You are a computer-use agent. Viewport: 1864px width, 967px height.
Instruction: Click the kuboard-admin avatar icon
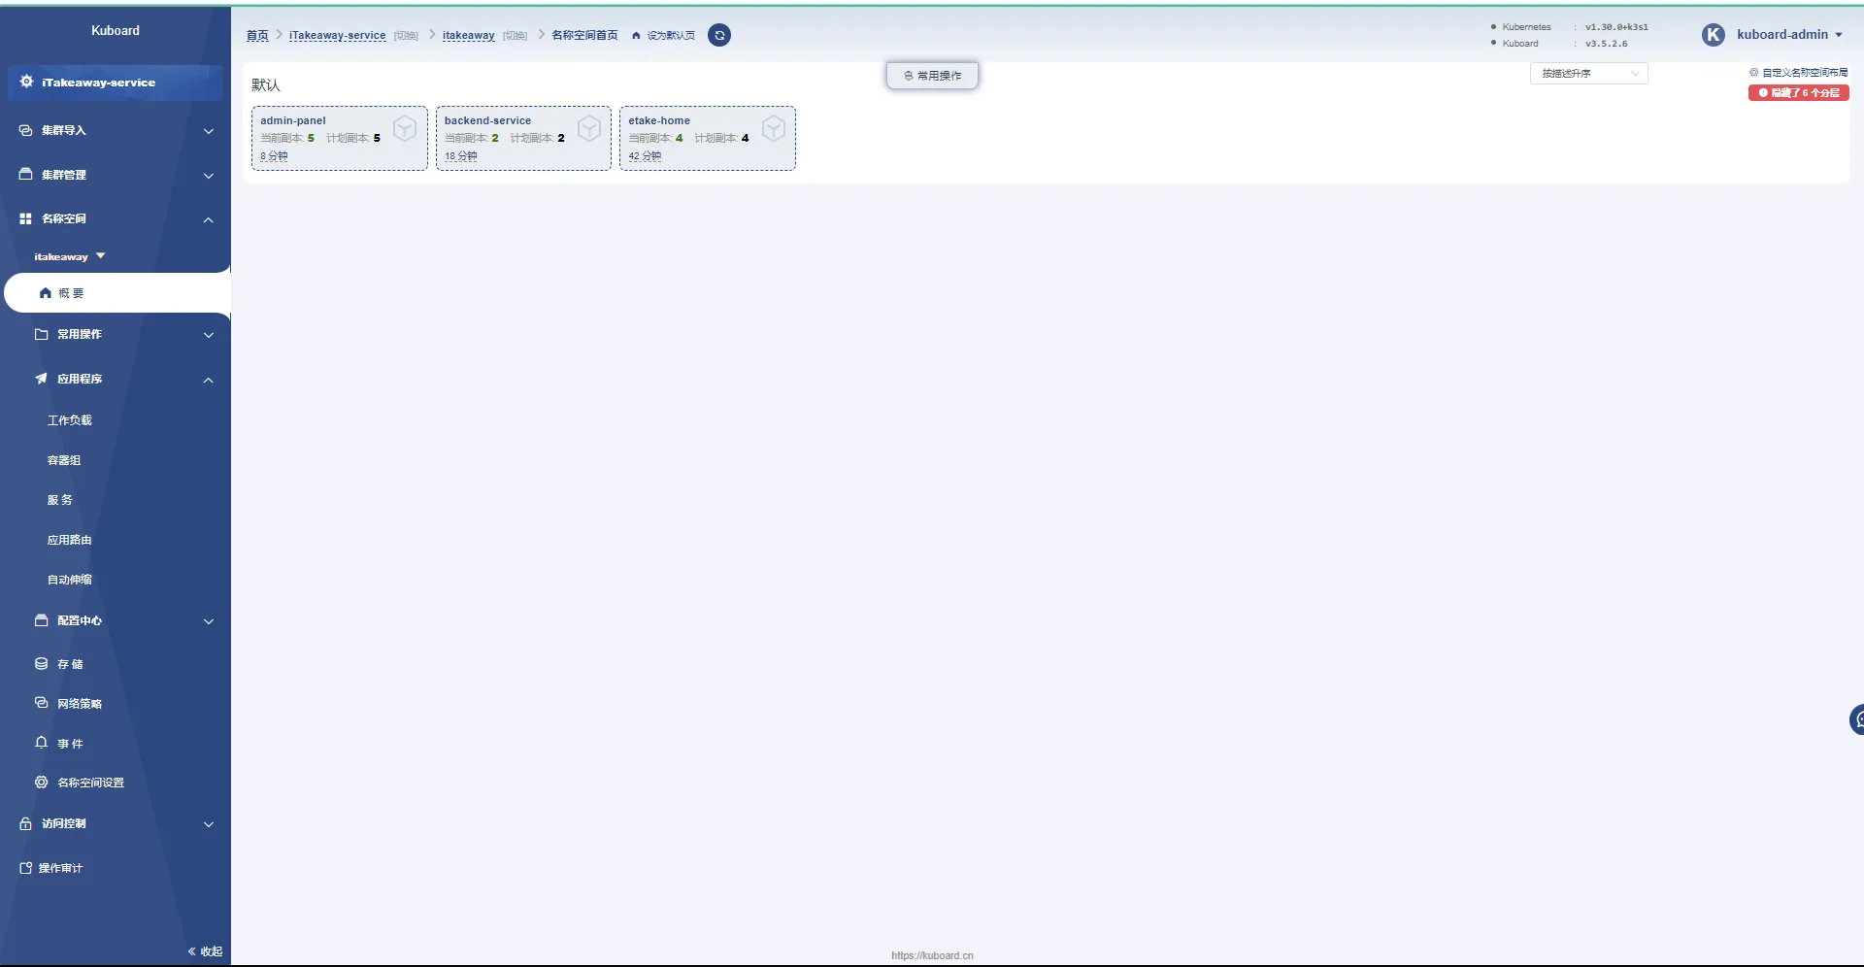1714,35
